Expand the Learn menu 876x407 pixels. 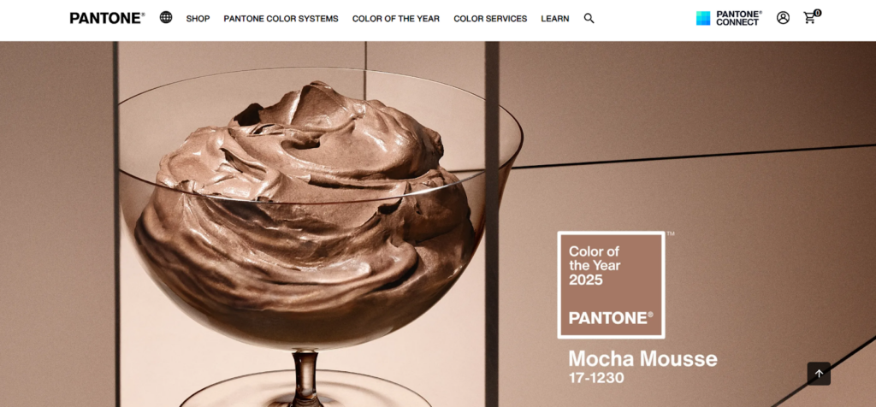pos(554,19)
